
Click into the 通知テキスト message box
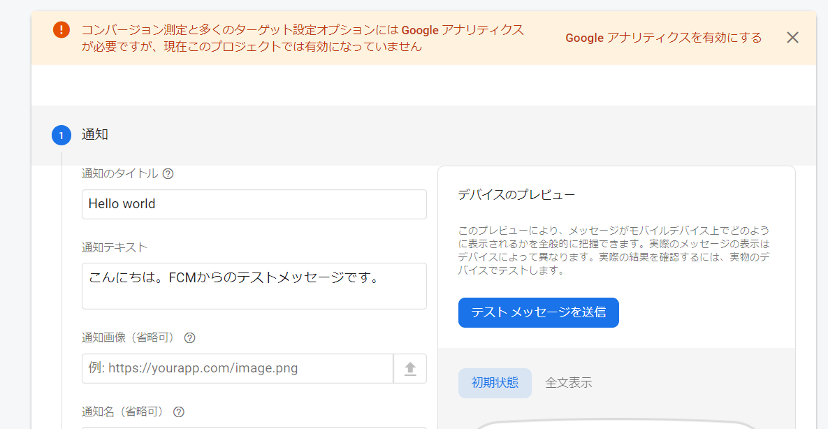pyautogui.click(x=254, y=286)
